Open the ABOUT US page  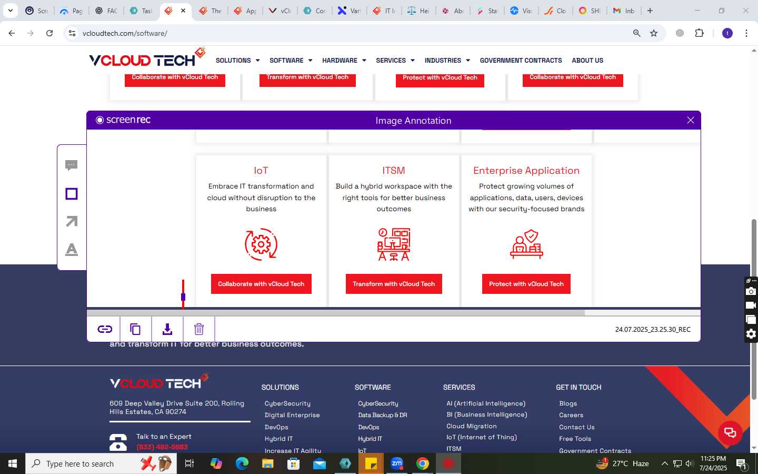(587, 61)
